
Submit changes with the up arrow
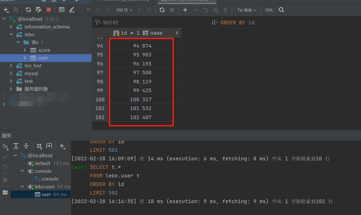click(226, 10)
